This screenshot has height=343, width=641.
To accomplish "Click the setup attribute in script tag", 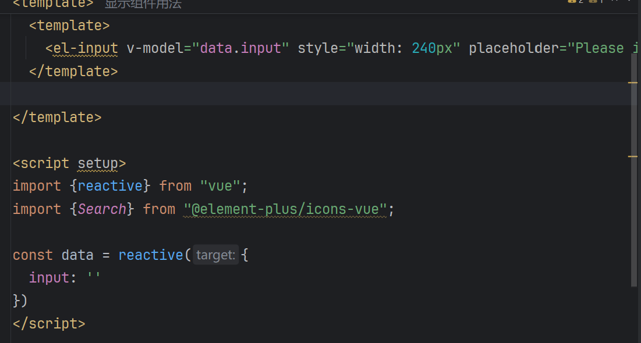I will tap(98, 163).
